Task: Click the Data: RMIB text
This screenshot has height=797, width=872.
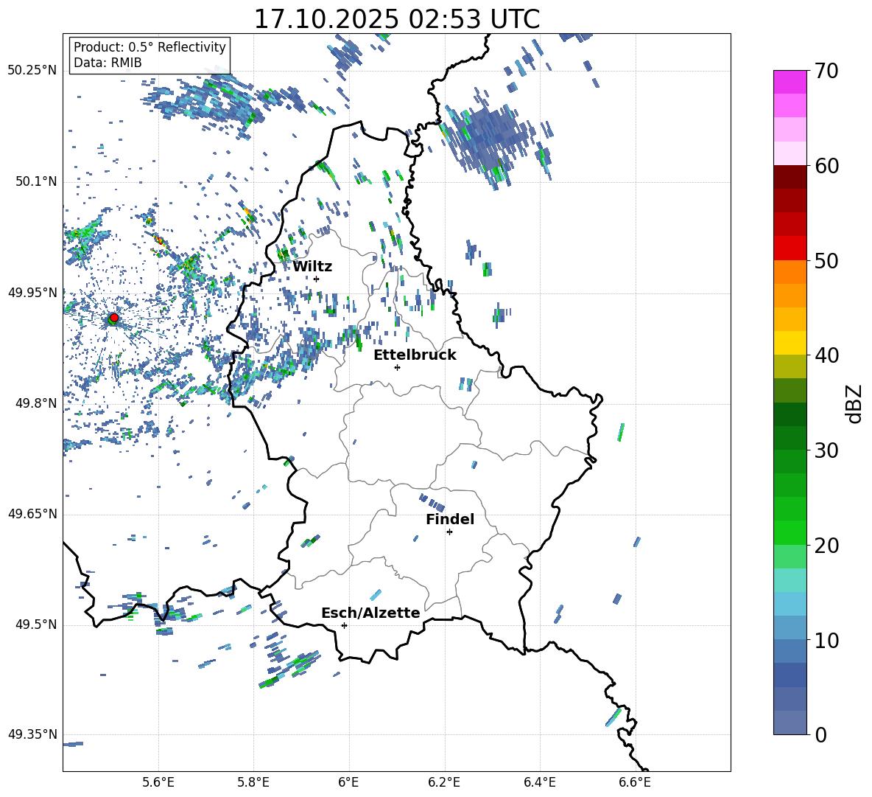Action: (x=108, y=63)
